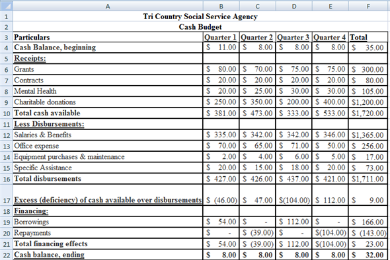Click Charitable donations Quarter 2 $350.00
The height and width of the screenshot is (260, 390).
pyautogui.click(x=257, y=102)
